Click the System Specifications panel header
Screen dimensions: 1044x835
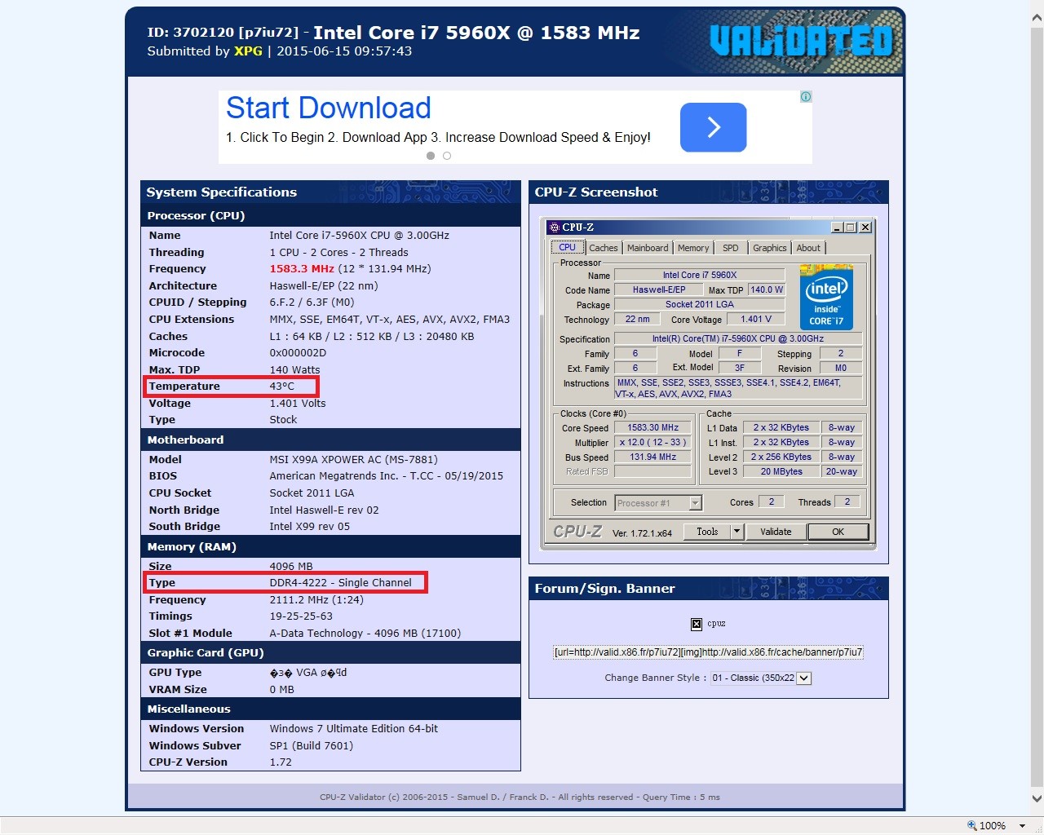point(330,192)
